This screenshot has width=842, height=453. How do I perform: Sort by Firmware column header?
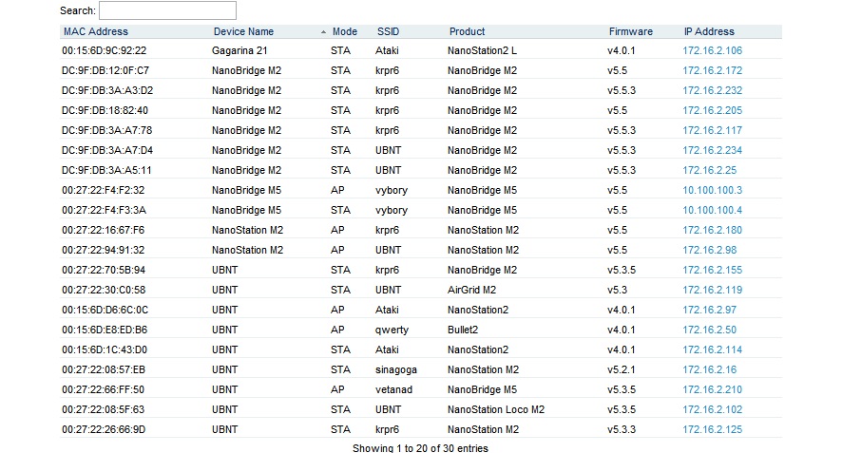point(630,31)
